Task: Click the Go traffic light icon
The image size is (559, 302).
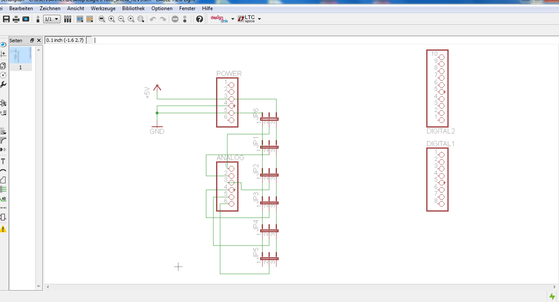Action: tap(185, 19)
